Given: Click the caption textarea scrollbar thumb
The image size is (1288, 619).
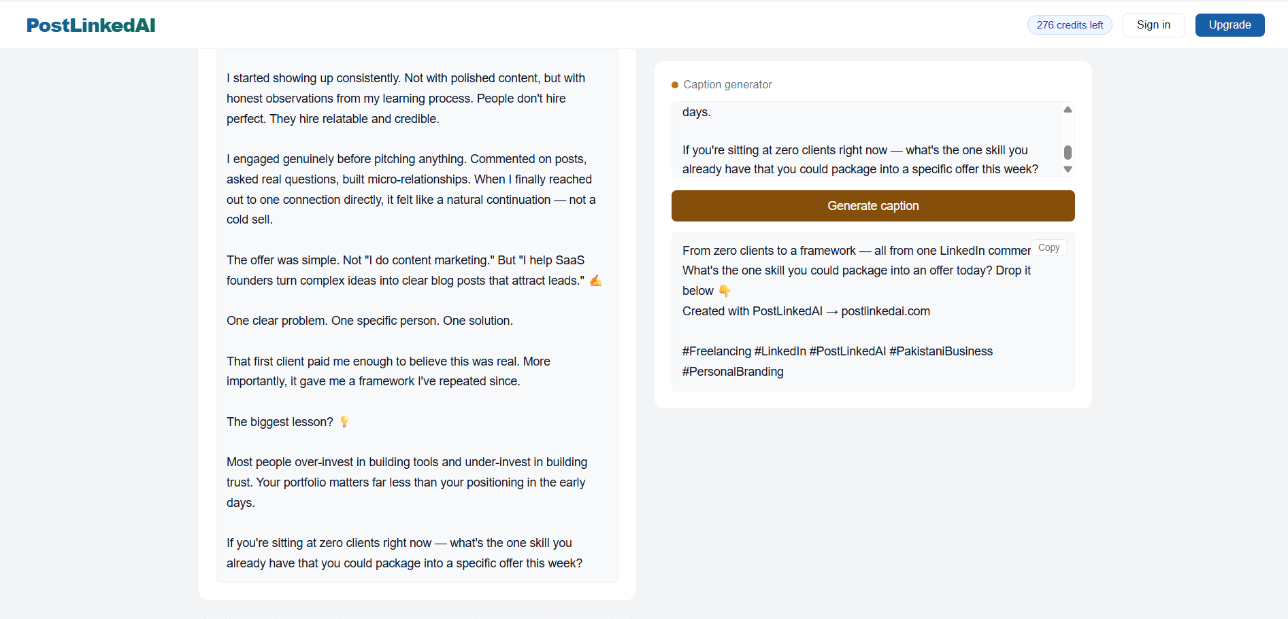Looking at the screenshot, I should point(1068,152).
